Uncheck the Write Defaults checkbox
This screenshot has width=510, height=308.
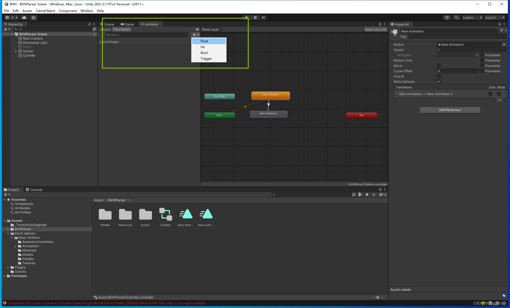pyautogui.click(x=439, y=82)
